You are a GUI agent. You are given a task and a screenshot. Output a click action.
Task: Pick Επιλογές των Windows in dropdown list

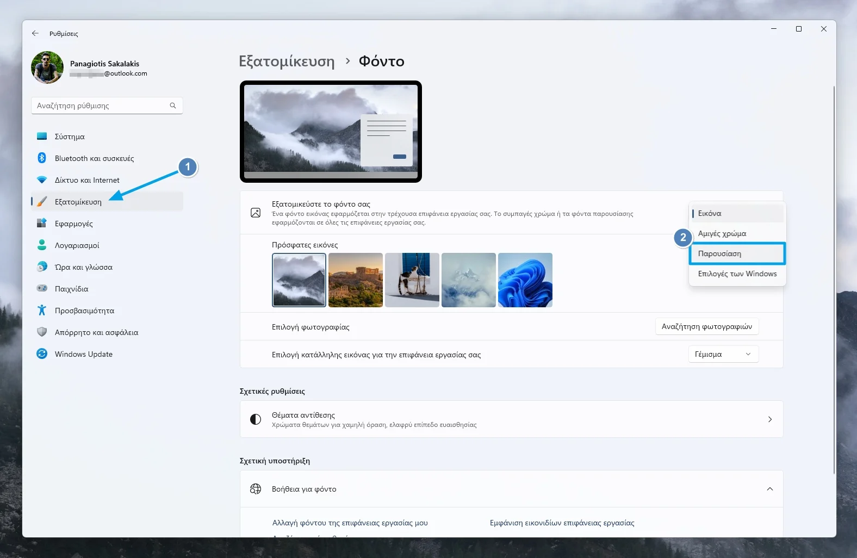click(737, 274)
